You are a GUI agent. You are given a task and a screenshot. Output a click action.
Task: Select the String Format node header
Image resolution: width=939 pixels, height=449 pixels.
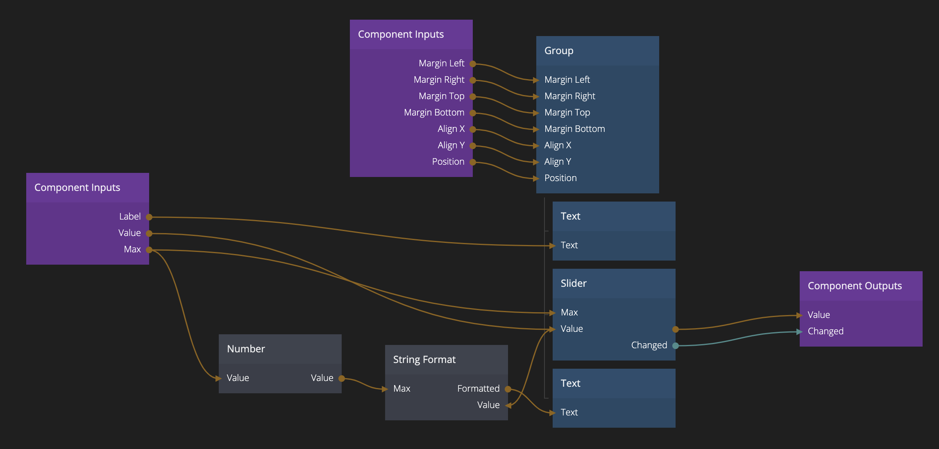(446, 360)
